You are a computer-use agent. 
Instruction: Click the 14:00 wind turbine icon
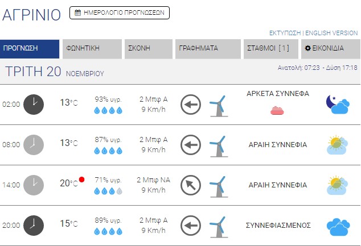click(219, 187)
